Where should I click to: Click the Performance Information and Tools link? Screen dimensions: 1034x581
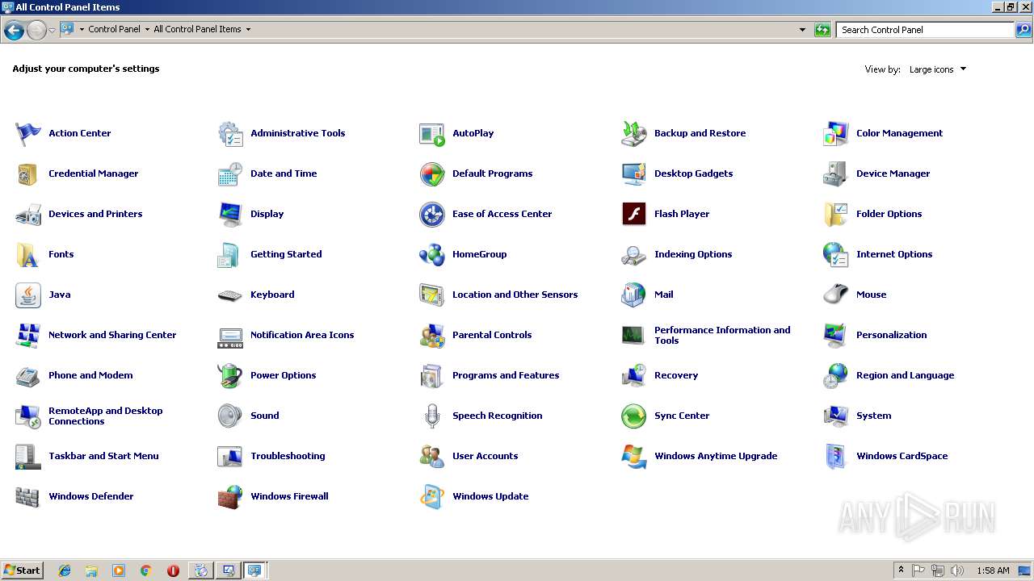[722, 335]
